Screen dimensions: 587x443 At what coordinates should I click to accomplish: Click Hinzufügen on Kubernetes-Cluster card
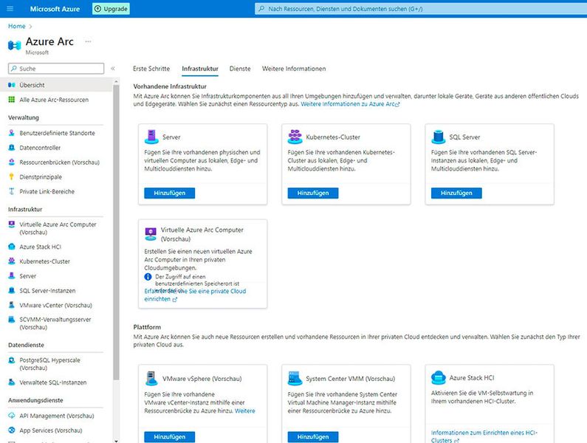[x=313, y=193]
